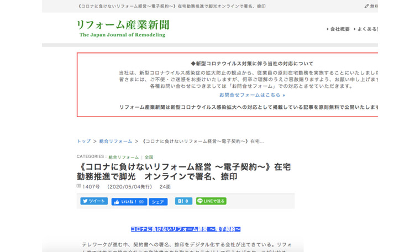Image resolution: width=420 pixels, height=252 pixels.
Task: Click the 総合リフォーム category tag
Action: click(123, 158)
